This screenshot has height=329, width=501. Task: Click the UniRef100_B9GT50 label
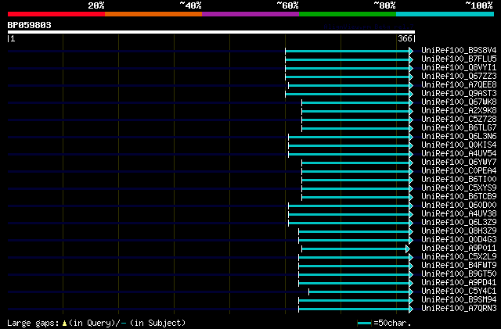point(459,274)
